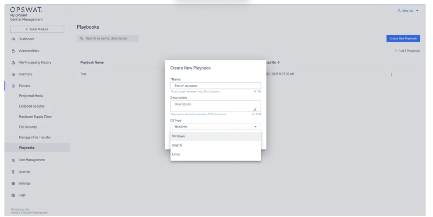Toggle the OS Type dropdown arrow
The width and height of the screenshot is (433, 217).
[x=256, y=127]
